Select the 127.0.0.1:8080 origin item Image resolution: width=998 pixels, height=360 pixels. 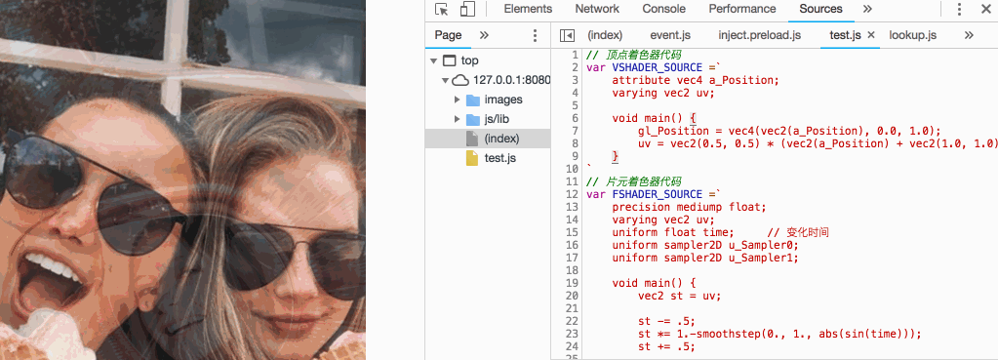(501, 81)
